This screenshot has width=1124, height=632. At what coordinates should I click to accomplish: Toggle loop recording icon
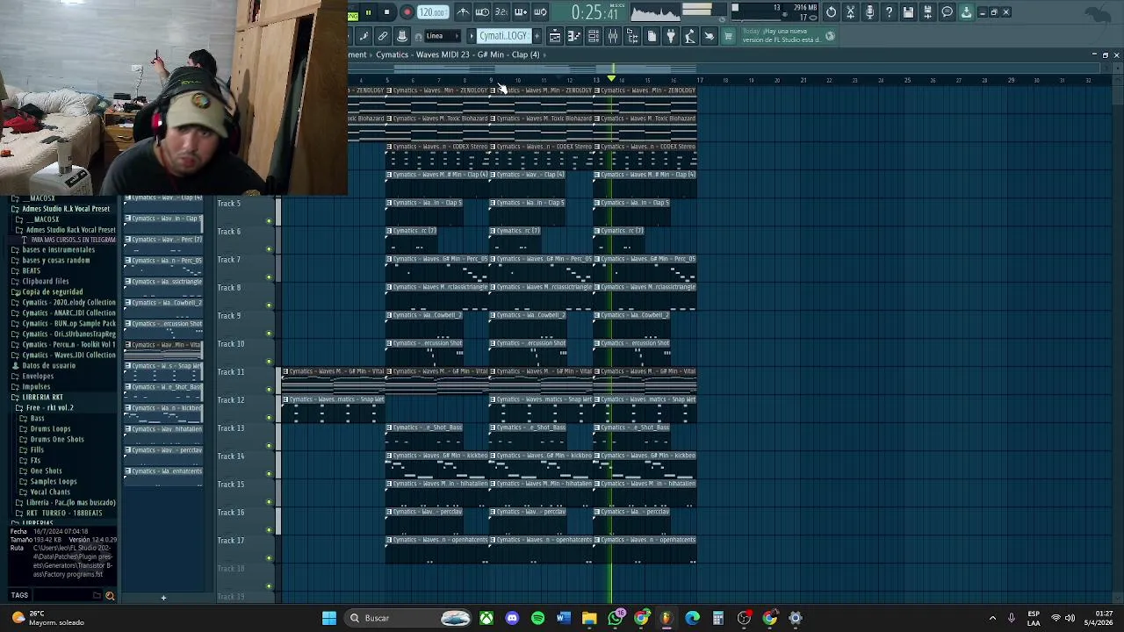tap(540, 12)
